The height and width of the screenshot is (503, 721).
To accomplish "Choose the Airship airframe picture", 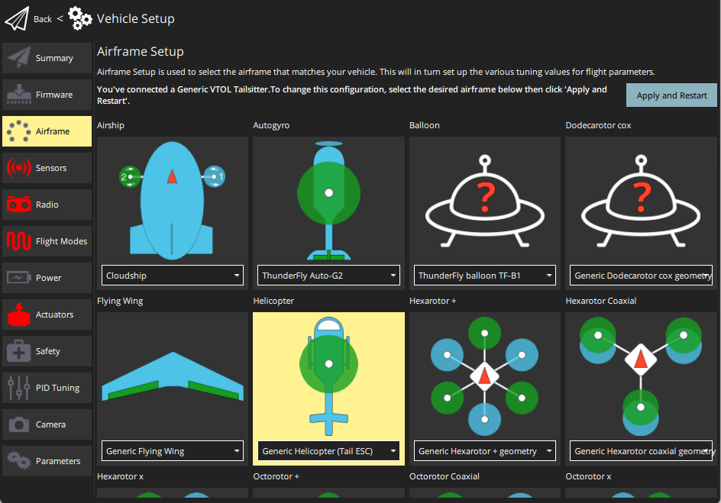I will click(172, 198).
